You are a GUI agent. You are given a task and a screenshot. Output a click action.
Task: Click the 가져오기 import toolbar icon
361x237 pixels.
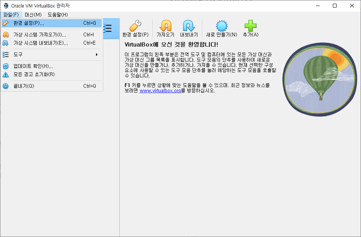point(165,25)
